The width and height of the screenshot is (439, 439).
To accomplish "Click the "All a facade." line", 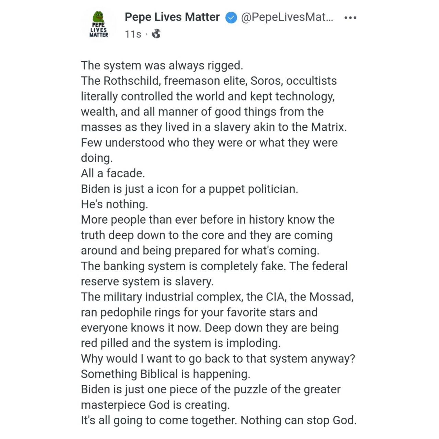I will 113,173.
